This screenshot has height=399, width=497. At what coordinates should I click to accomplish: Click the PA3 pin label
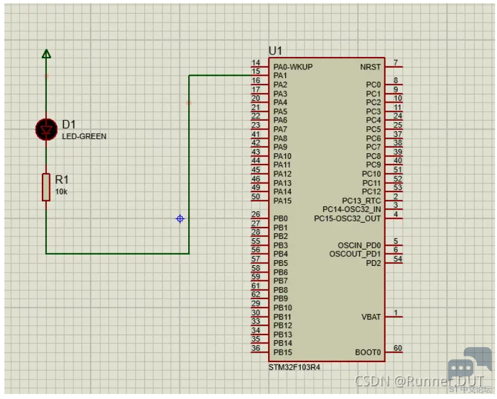tap(280, 94)
